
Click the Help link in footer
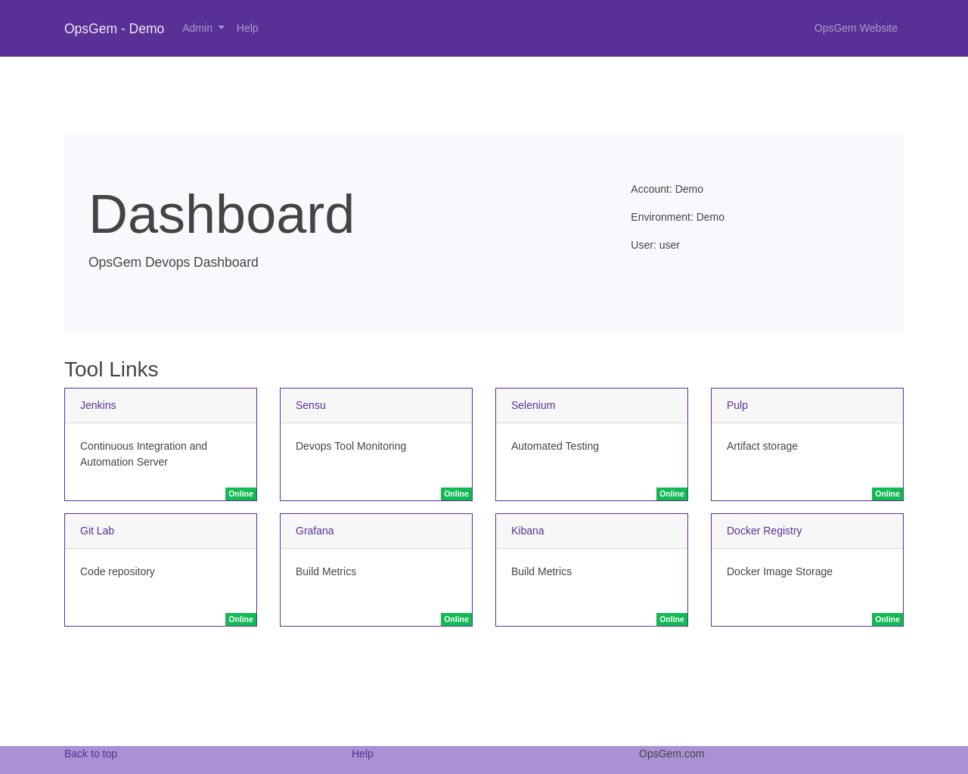362,754
